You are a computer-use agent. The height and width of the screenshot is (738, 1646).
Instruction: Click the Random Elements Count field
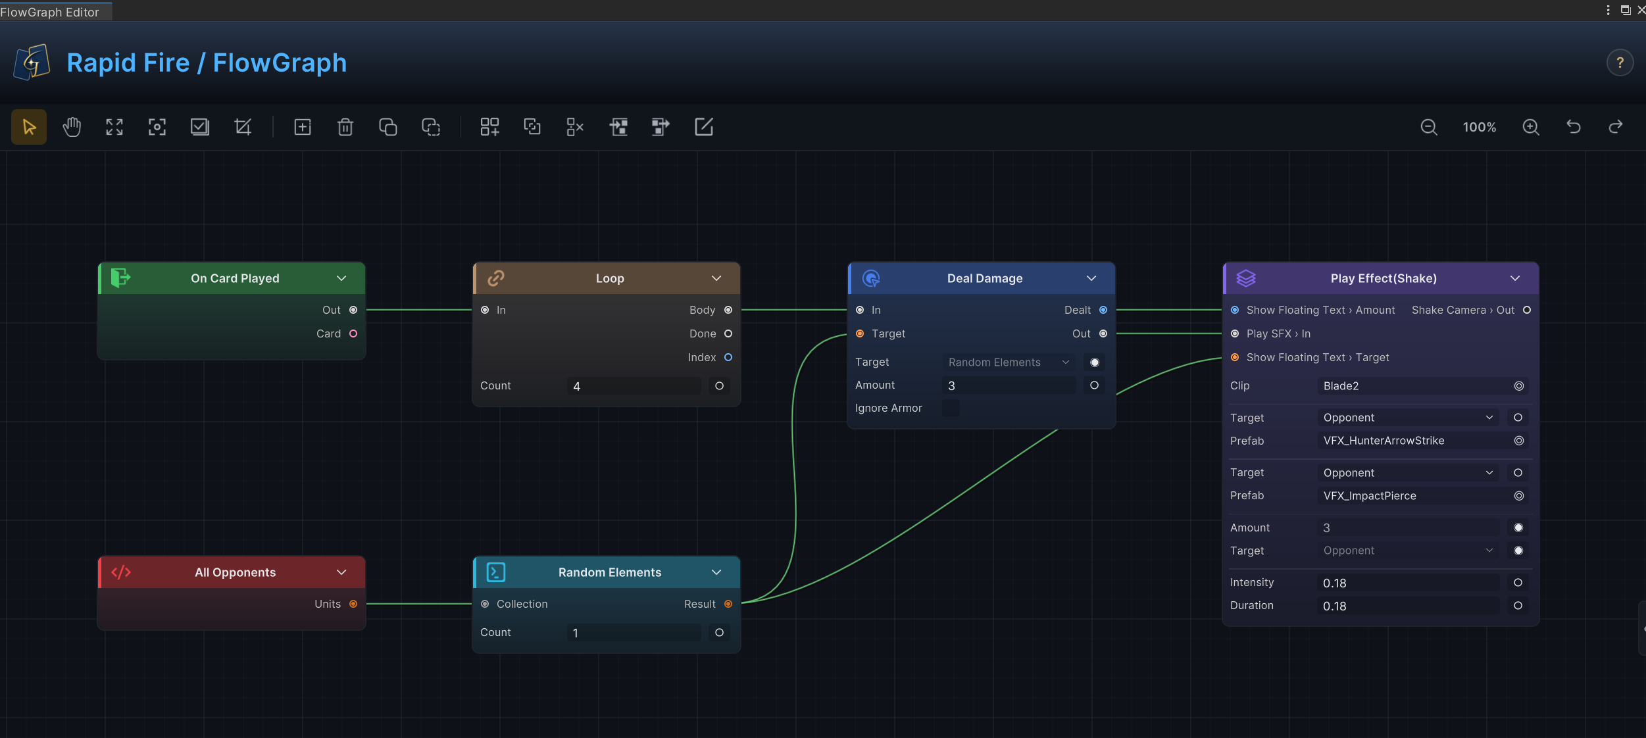coord(634,633)
